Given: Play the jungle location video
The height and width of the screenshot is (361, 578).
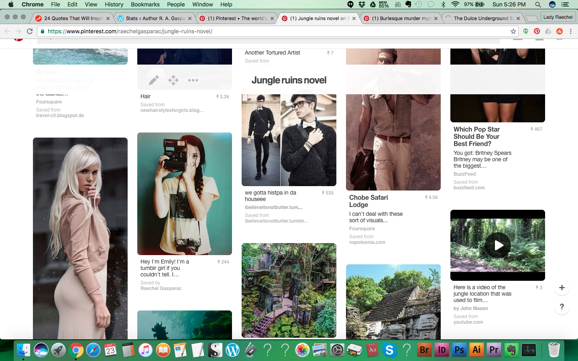Looking at the screenshot, I should point(498,245).
